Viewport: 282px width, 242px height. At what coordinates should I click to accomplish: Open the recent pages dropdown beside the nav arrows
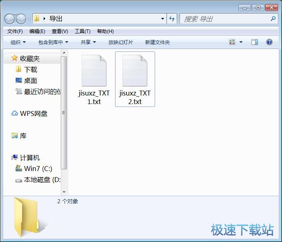coord(29,19)
